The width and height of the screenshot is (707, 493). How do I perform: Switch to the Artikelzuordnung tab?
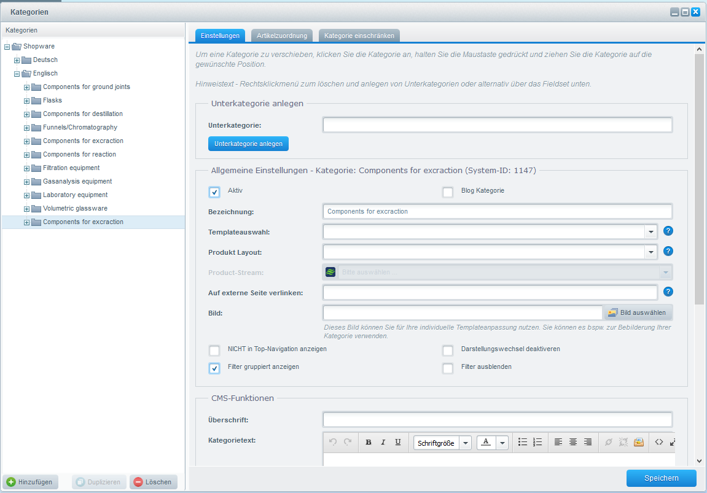(x=282, y=36)
